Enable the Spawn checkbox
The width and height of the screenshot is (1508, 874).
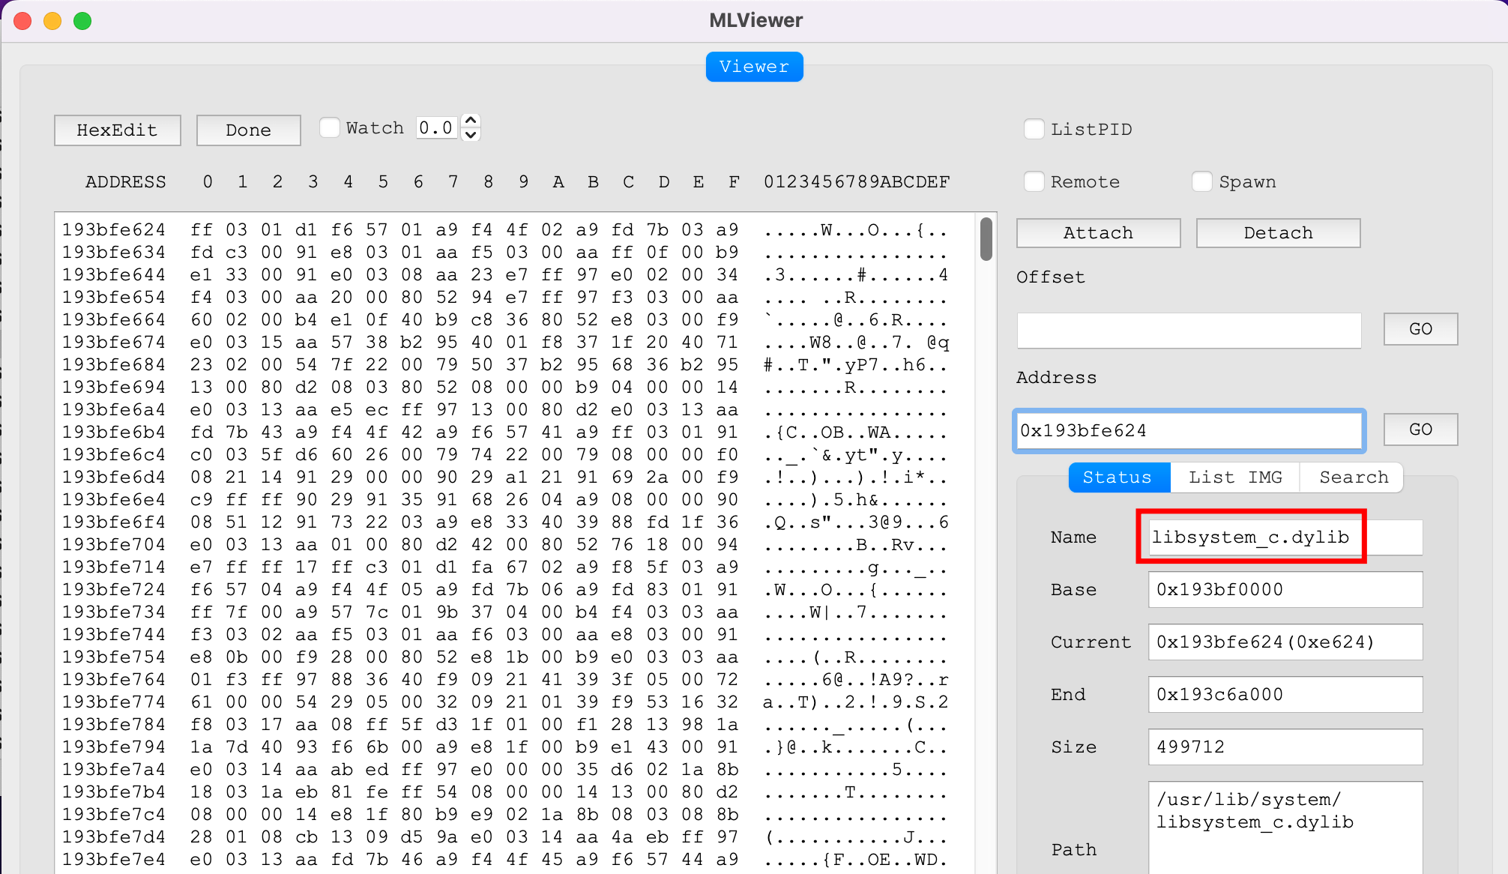pos(1202,181)
